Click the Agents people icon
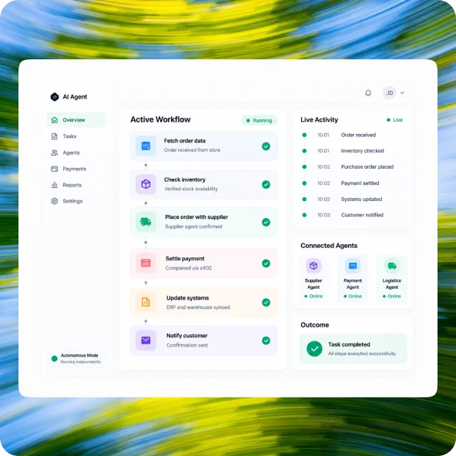Screen dimensions: 456x456 pyautogui.click(x=55, y=153)
